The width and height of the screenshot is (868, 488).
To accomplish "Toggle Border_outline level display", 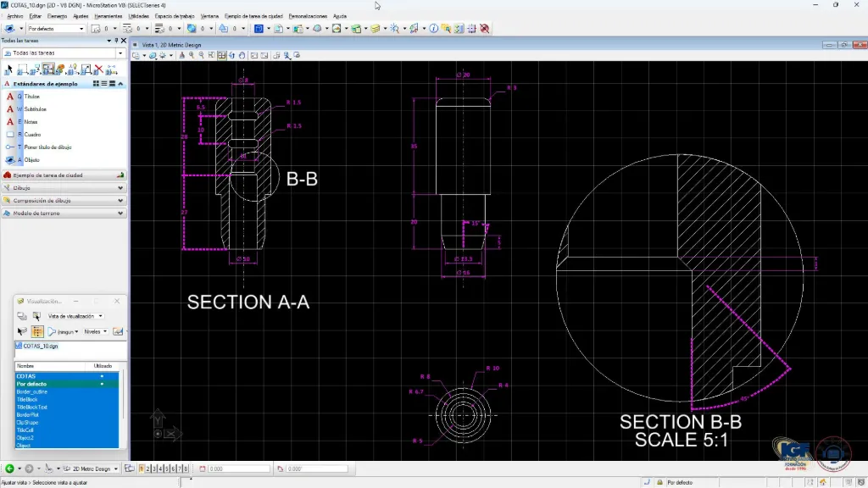I will tap(66, 391).
